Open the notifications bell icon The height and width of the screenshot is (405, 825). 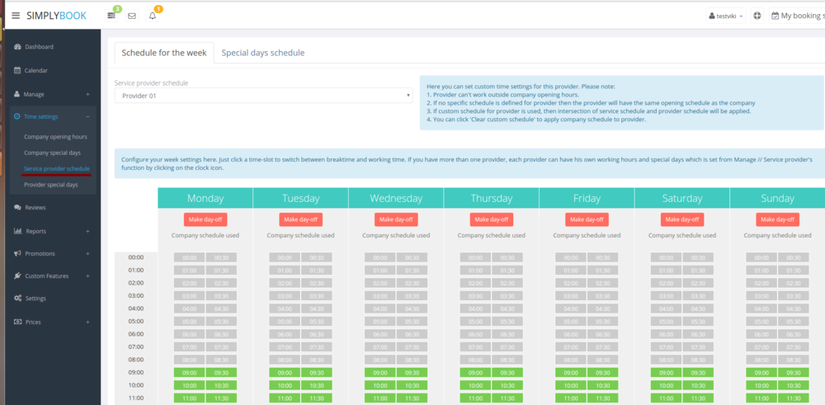click(x=153, y=16)
